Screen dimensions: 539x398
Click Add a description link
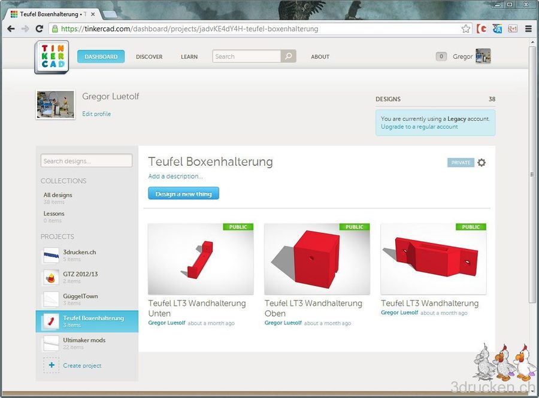[175, 176]
